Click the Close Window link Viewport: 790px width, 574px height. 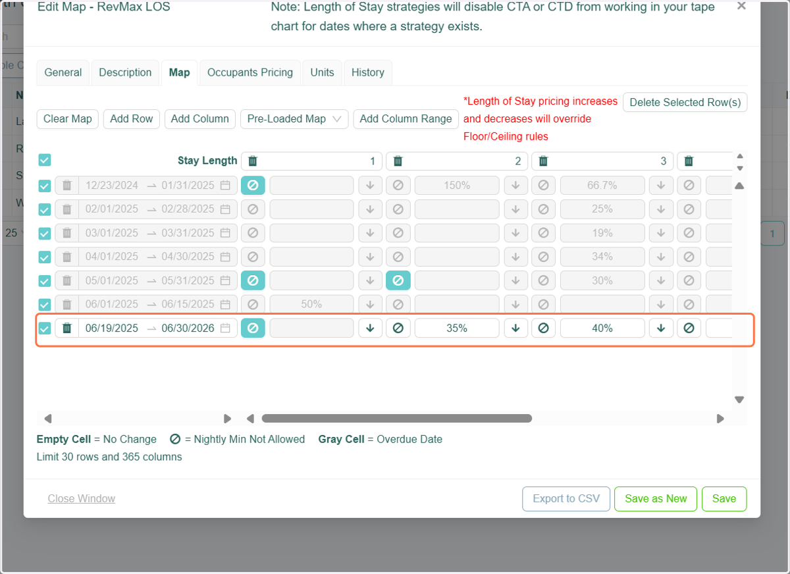click(82, 499)
